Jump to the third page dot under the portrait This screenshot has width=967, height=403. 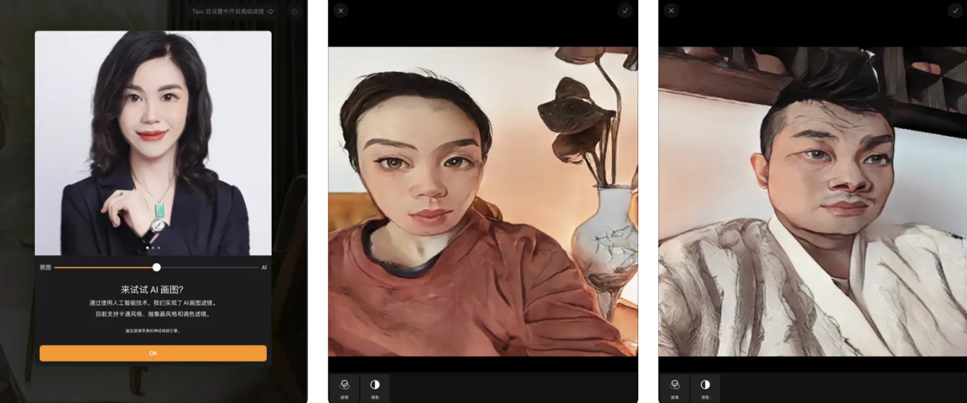159,248
